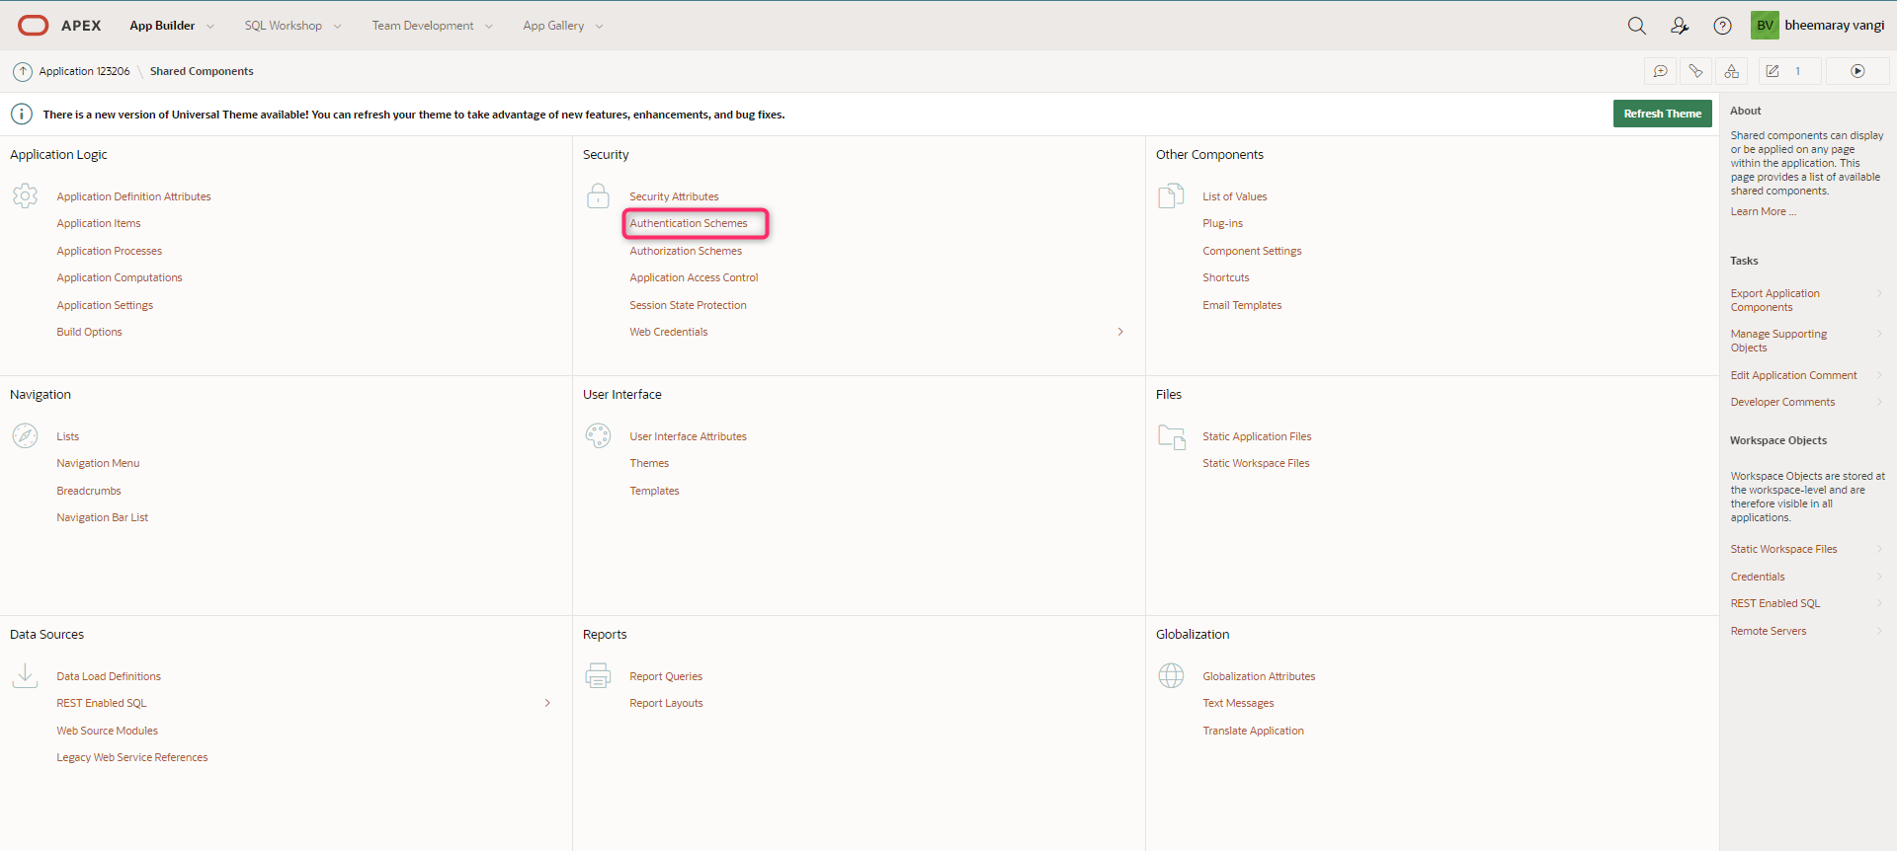
Task: Open Templates under User Interface
Action: [x=654, y=491]
